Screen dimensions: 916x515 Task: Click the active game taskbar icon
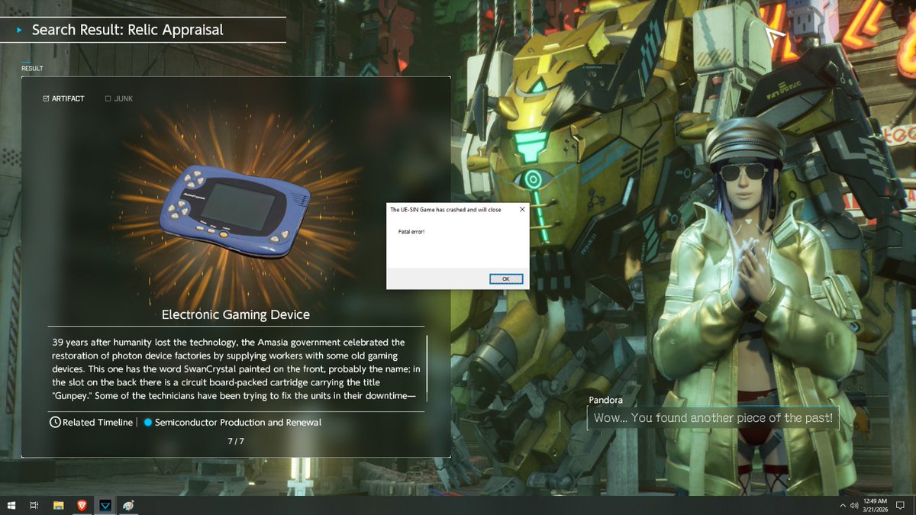tap(105, 505)
